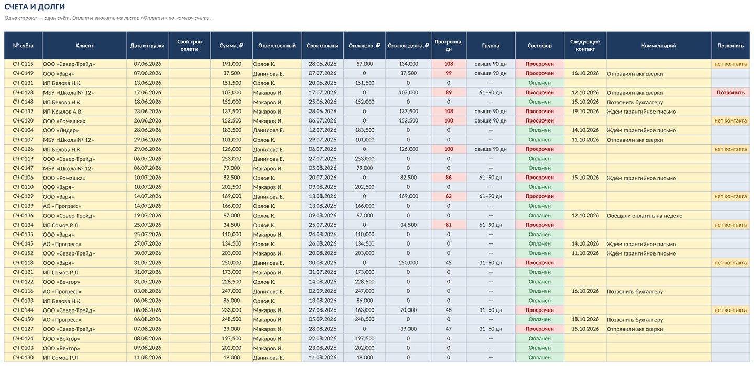Select the title «СЧЕТА И ДОЛГИ»
754x366 pixels.
tap(35, 7)
